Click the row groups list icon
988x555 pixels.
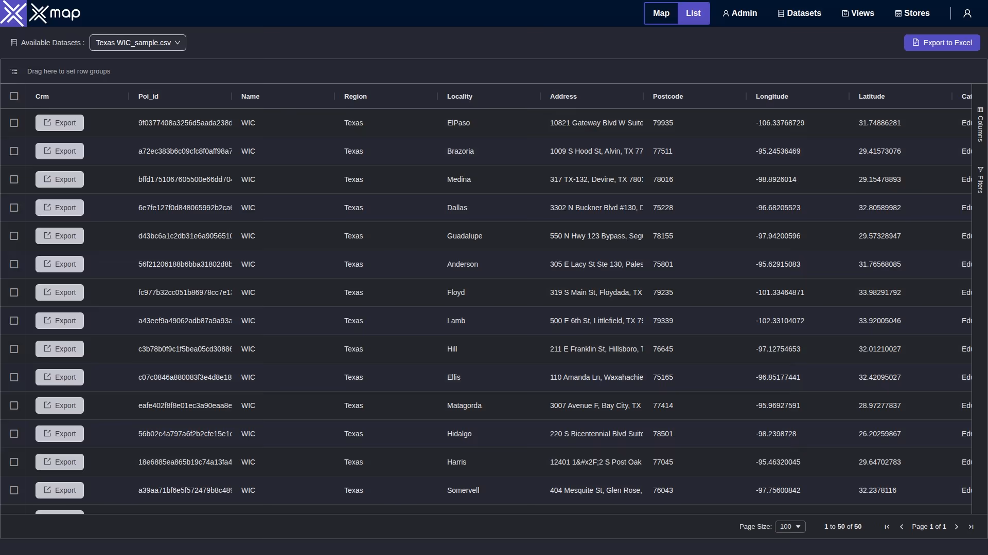(x=14, y=71)
